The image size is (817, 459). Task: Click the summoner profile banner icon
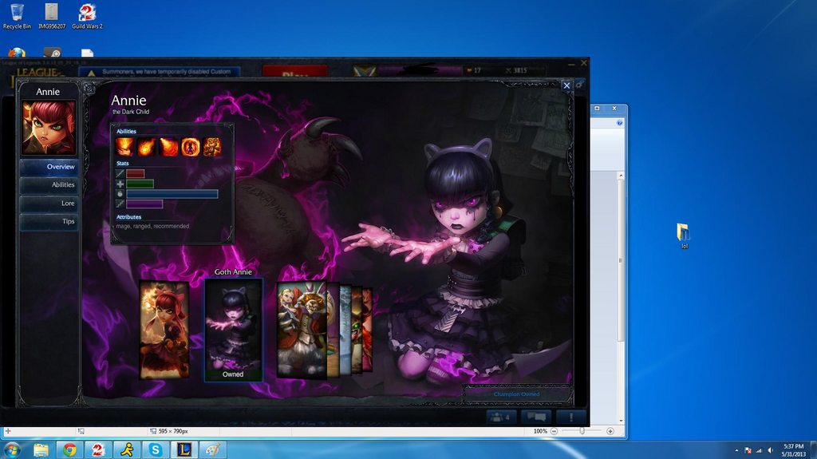click(364, 72)
